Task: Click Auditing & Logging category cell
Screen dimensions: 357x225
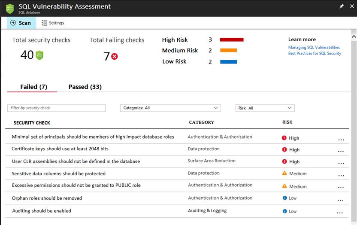Action: click(207, 211)
